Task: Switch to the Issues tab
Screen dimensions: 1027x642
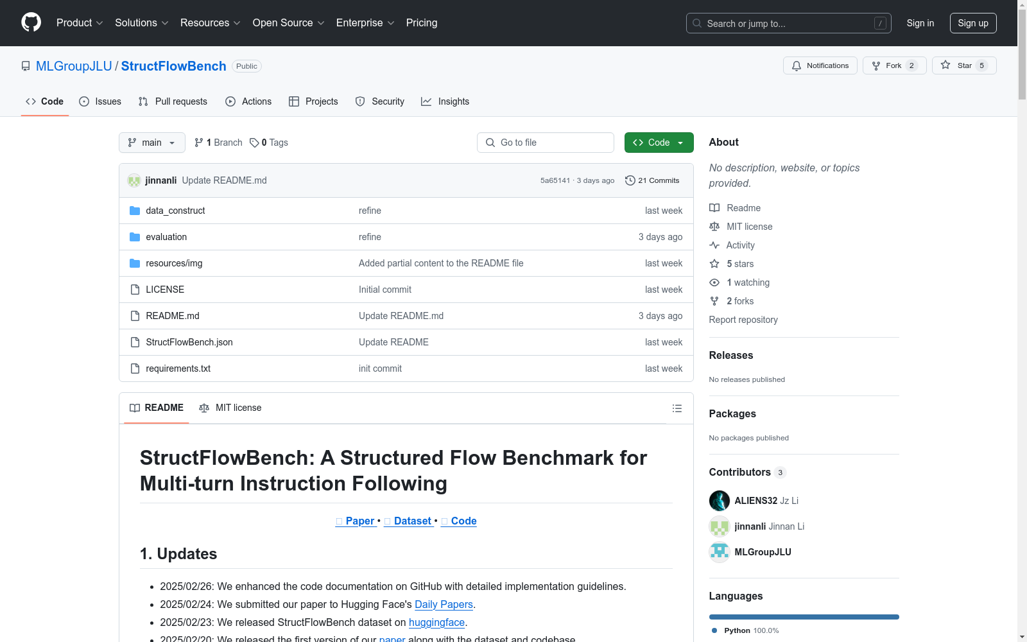Action: click(100, 101)
